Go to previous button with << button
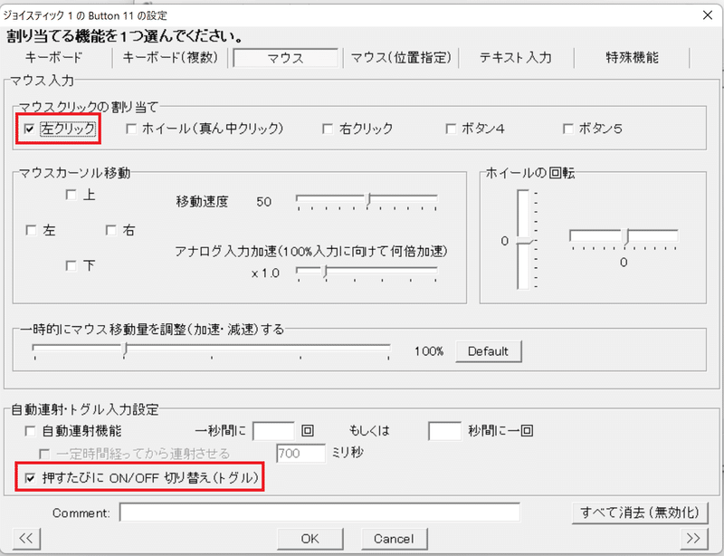724x556 pixels. pyautogui.click(x=27, y=539)
